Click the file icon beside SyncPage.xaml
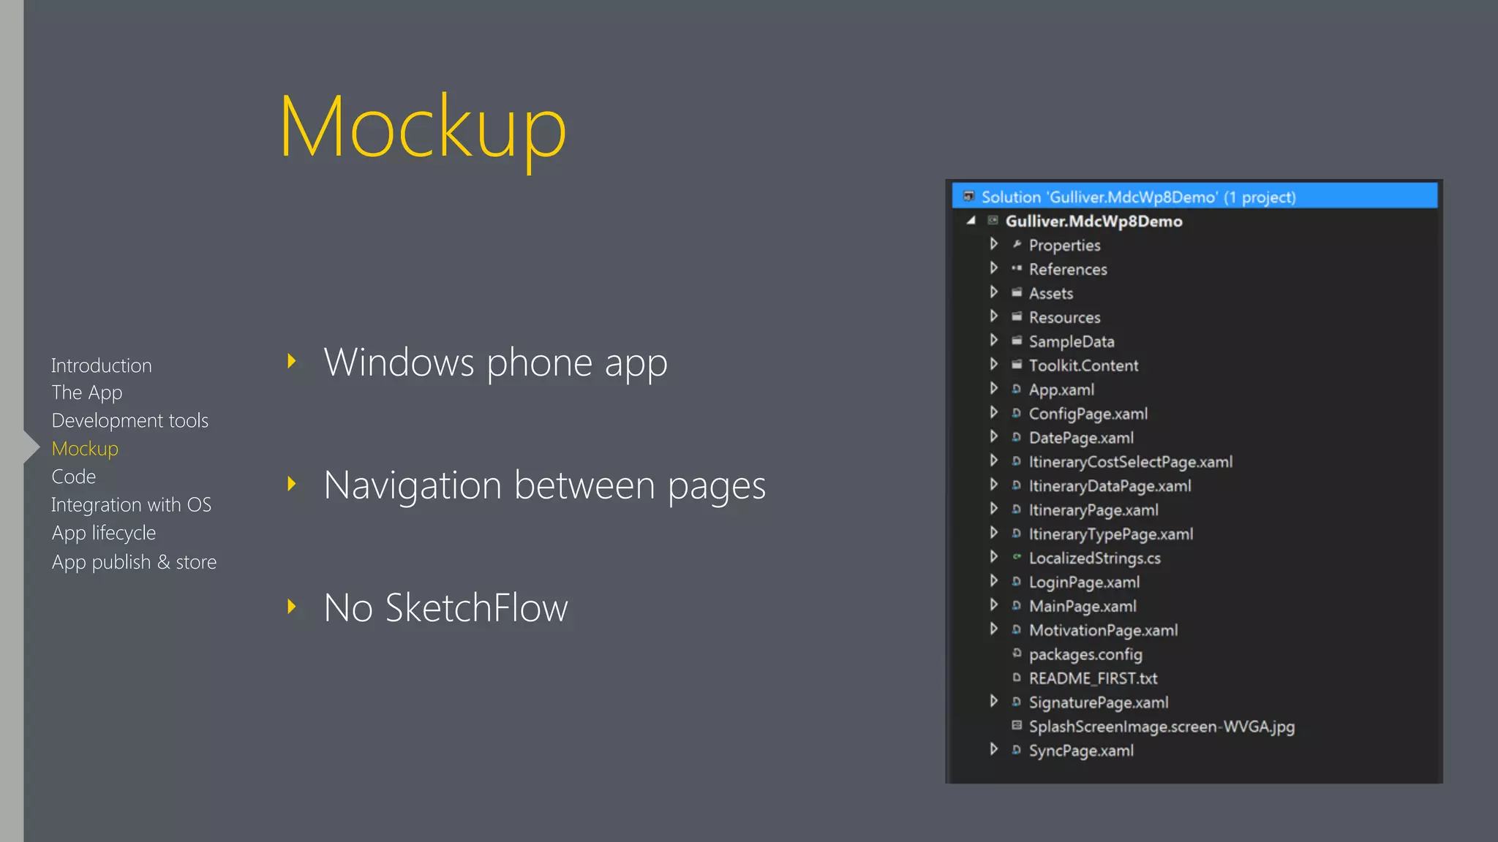Image resolution: width=1498 pixels, height=842 pixels. (1017, 750)
